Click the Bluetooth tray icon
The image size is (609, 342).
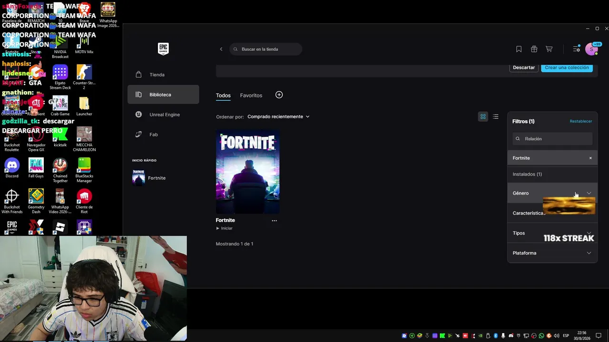coord(495,336)
